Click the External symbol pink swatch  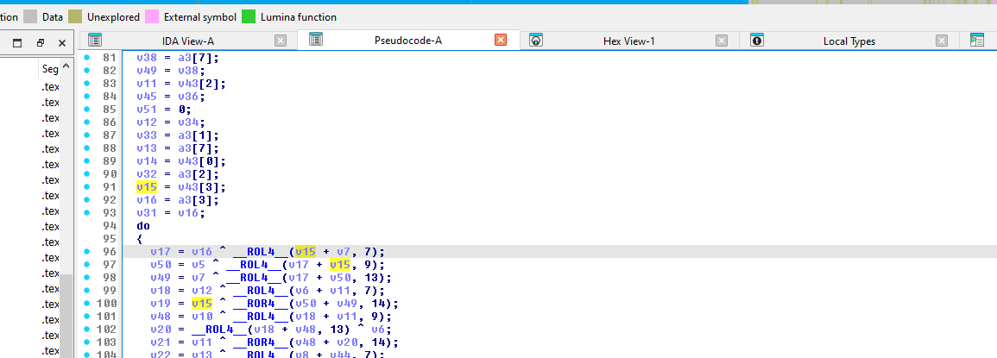point(152,16)
